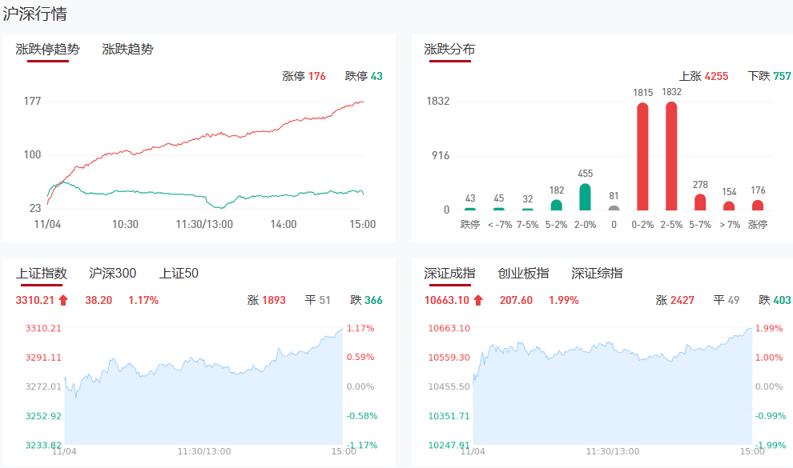This screenshot has height=468, width=793.
Task: Show the 上证50 index chart
Action: pos(179,274)
